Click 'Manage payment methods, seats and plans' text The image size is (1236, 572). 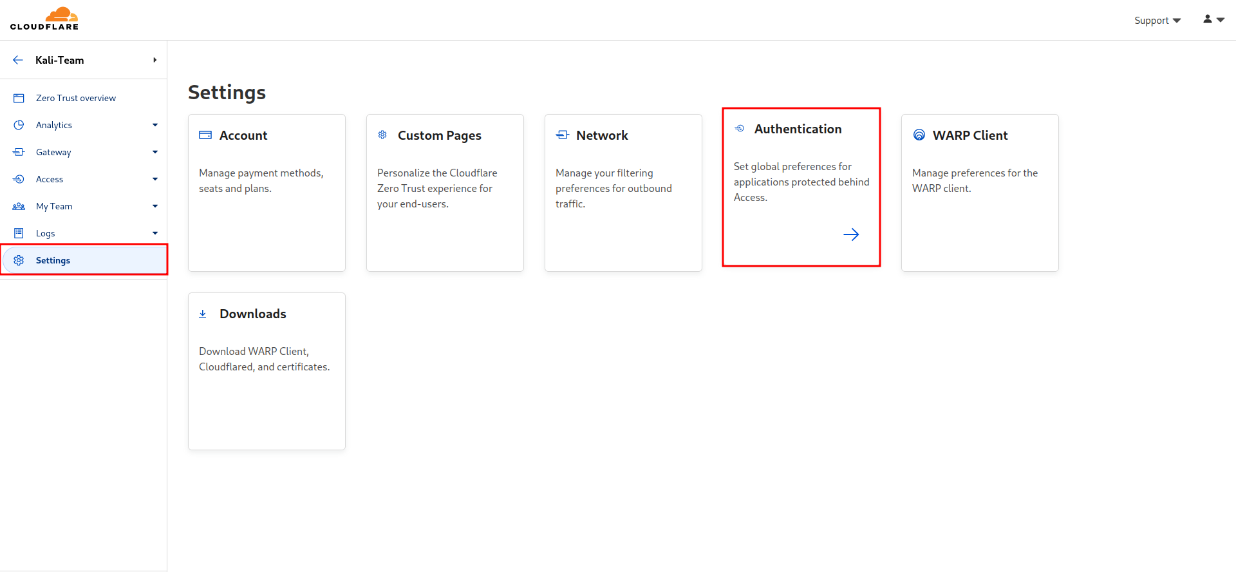click(261, 180)
